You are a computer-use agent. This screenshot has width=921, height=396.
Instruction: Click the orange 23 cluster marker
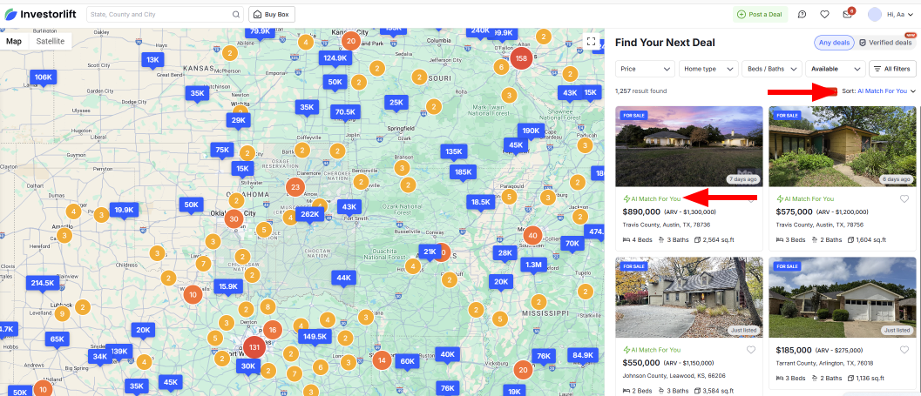tap(295, 188)
